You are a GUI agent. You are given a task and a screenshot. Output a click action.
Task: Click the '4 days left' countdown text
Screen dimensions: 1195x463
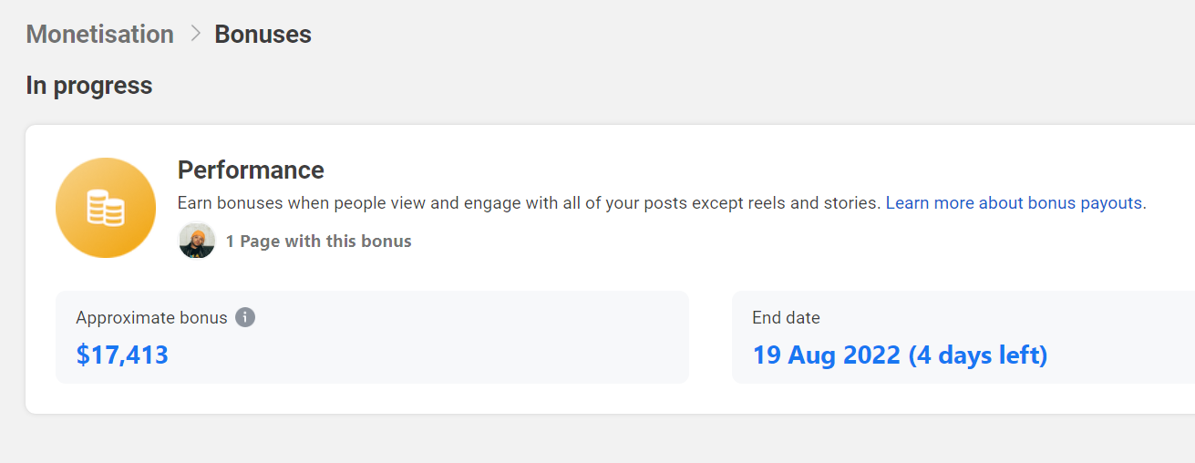point(978,355)
